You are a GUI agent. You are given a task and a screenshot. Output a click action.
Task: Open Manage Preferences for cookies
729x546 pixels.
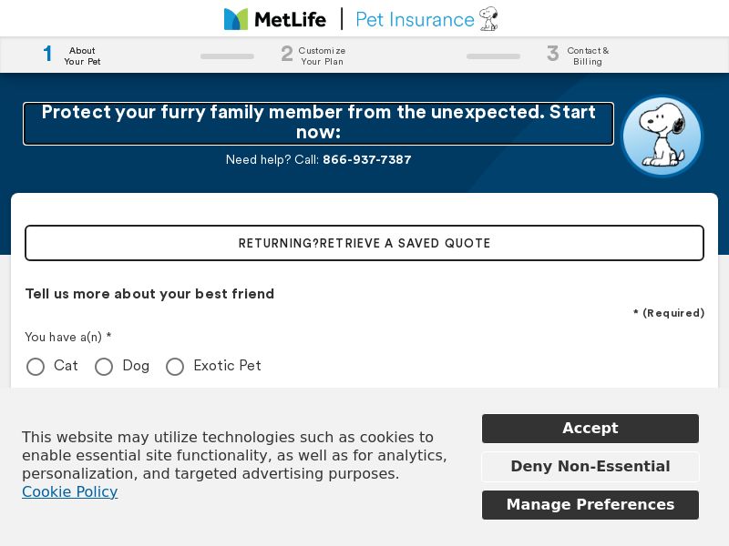coord(590,505)
